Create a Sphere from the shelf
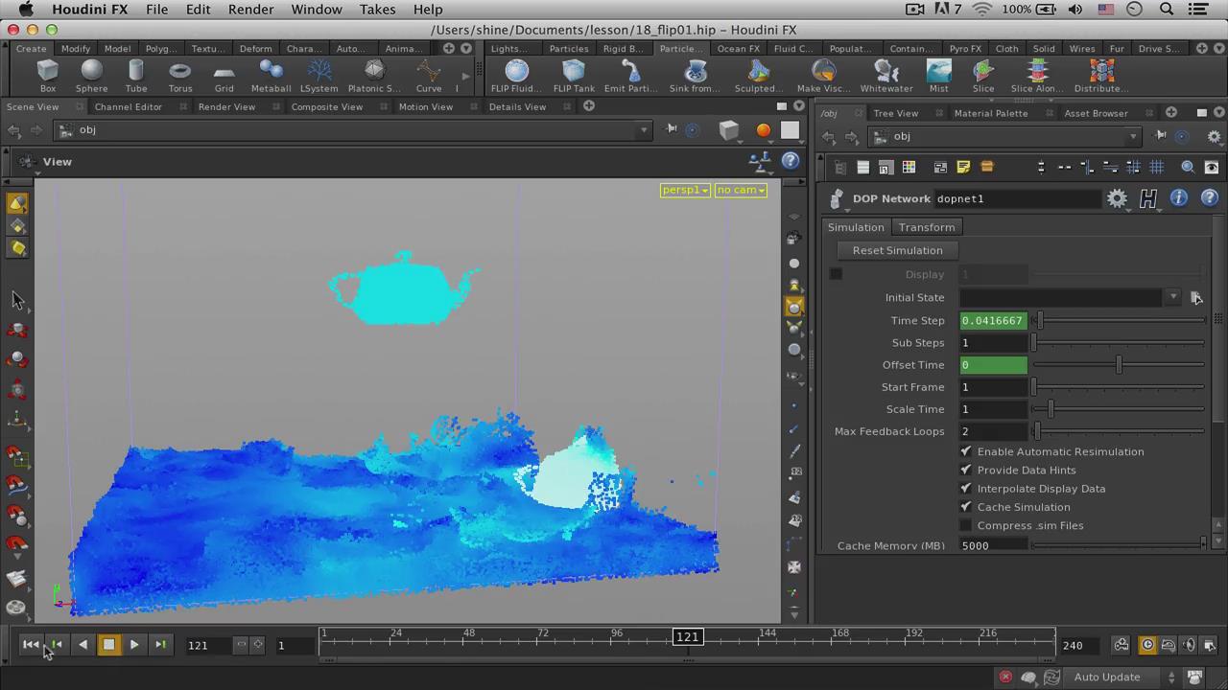The width and height of the screenshot is (1228, 690). pos(91,76)
